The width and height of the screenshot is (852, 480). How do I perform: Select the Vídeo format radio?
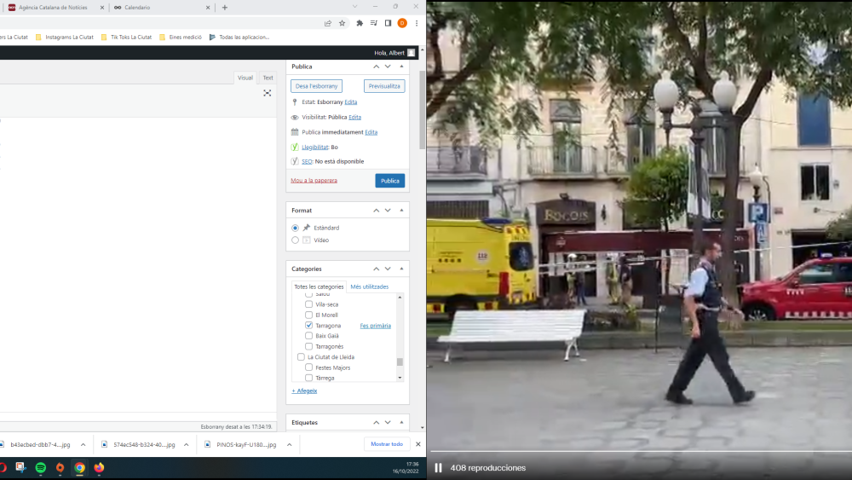295,240
